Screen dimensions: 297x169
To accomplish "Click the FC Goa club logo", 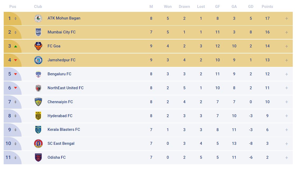I will 38,46.
